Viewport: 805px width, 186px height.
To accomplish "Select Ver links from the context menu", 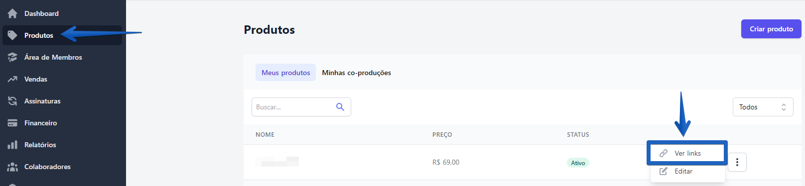I will pyautogui.click(x=687, y=153).
